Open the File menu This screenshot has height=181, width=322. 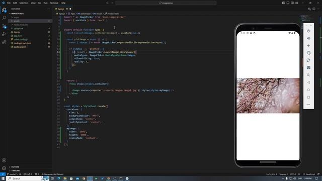click(x=9, y=3)
